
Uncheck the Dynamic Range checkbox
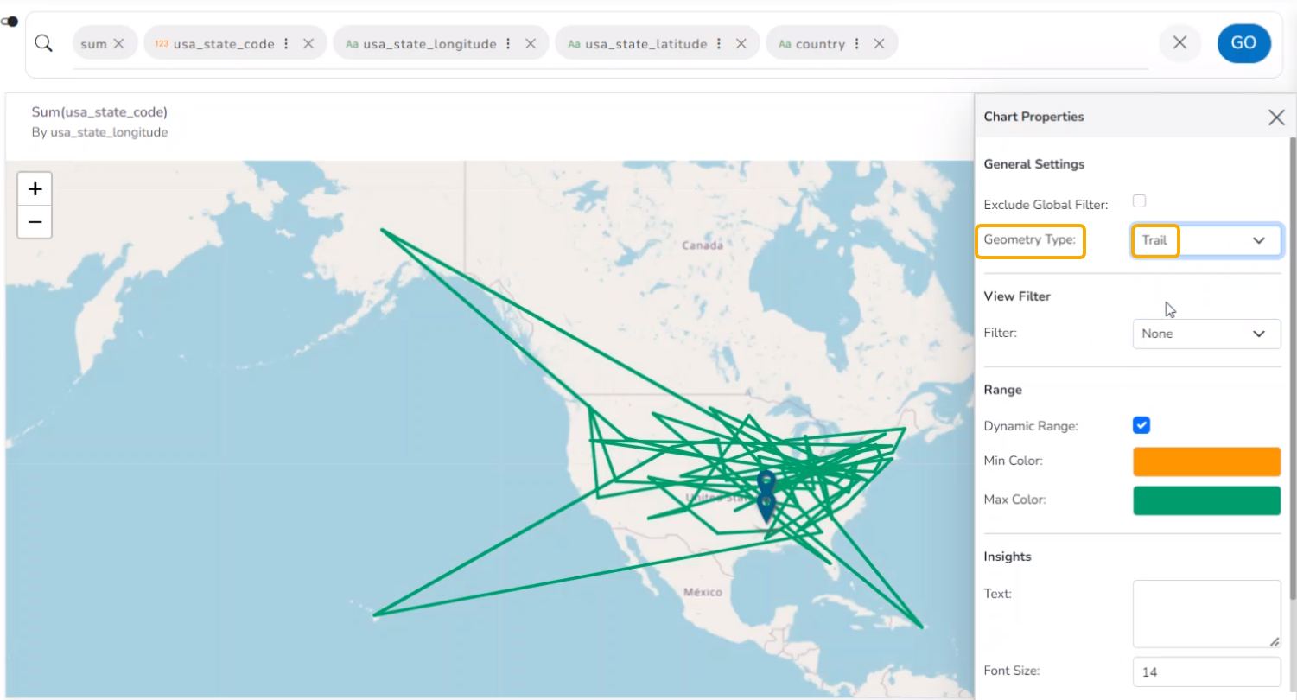click(x=1141, y=425)
